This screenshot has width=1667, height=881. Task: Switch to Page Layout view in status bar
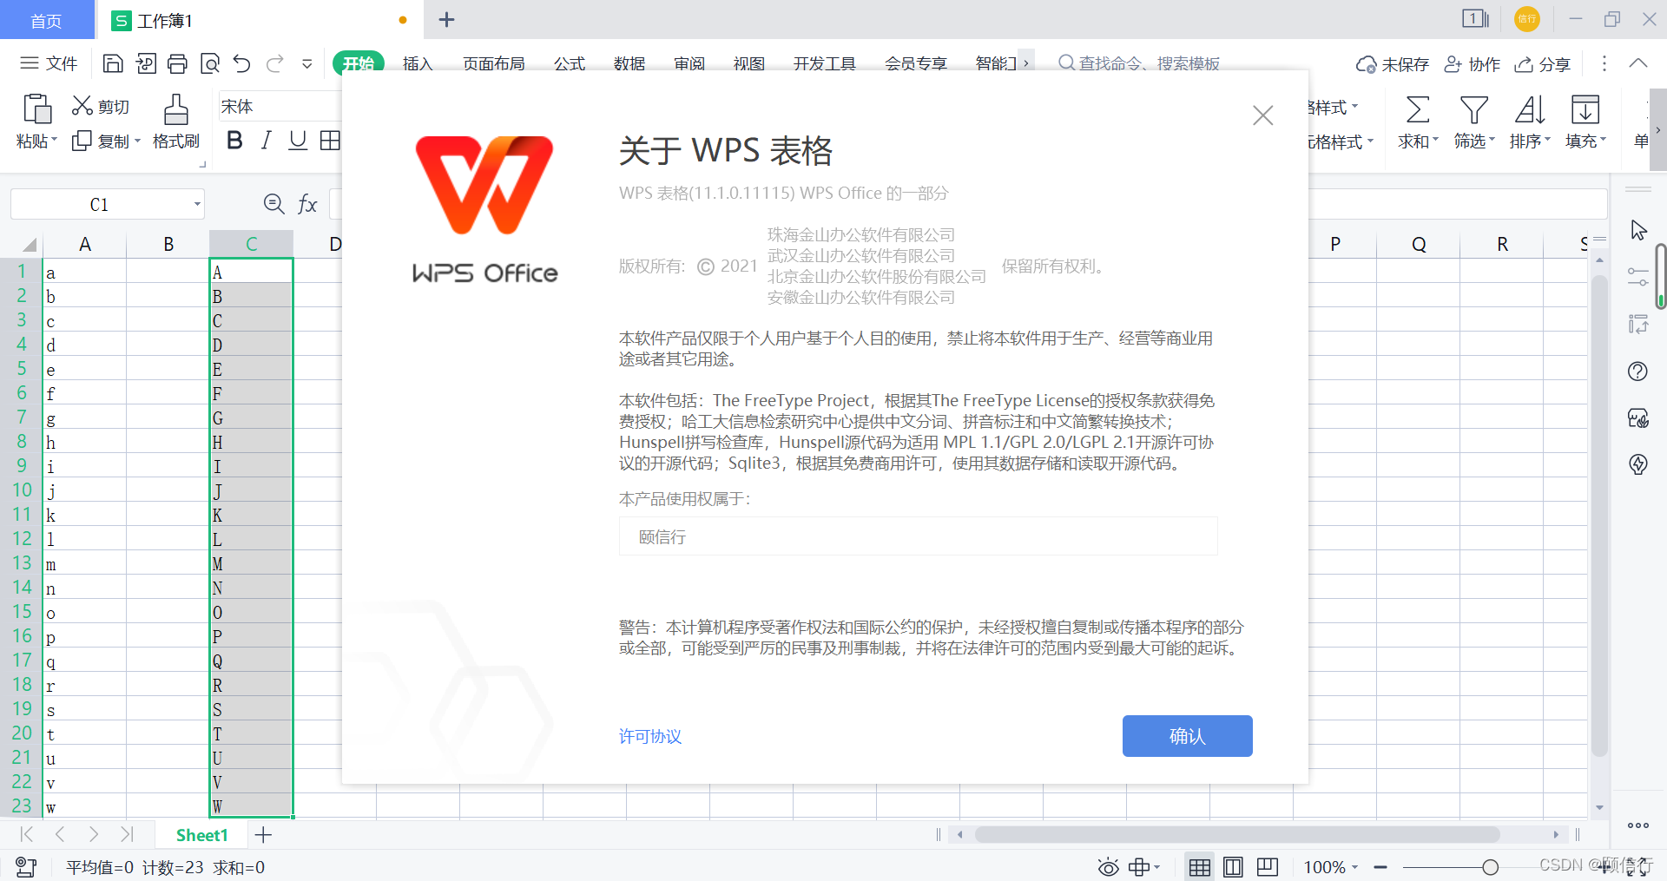point(1233,867)
